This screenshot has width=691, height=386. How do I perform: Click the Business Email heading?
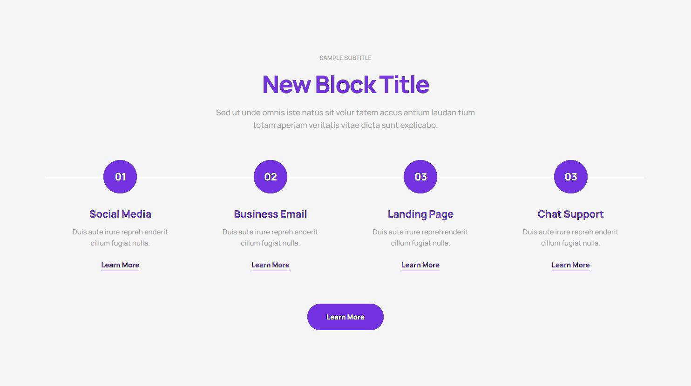pos(271,214)
